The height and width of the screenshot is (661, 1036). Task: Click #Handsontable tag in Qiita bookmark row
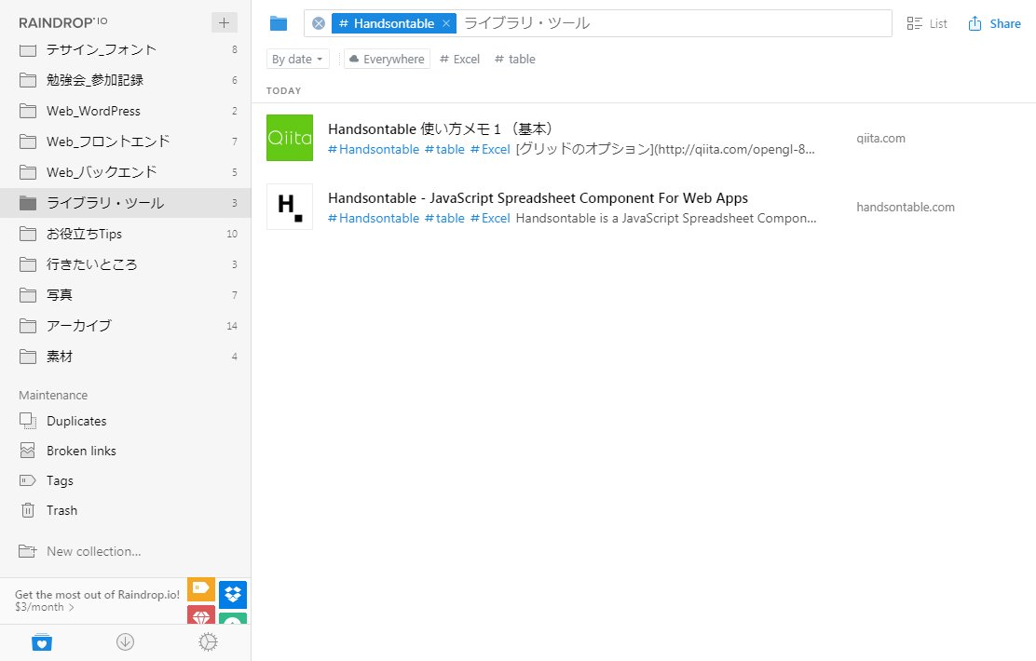coord(374,149)
